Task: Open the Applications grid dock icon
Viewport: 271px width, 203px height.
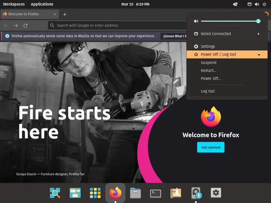Action: pos(95,193)
